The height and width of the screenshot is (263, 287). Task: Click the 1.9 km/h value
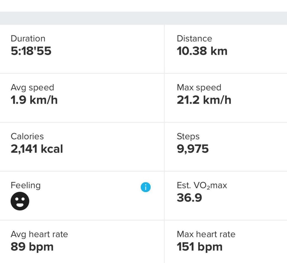[x=34, y=100]
